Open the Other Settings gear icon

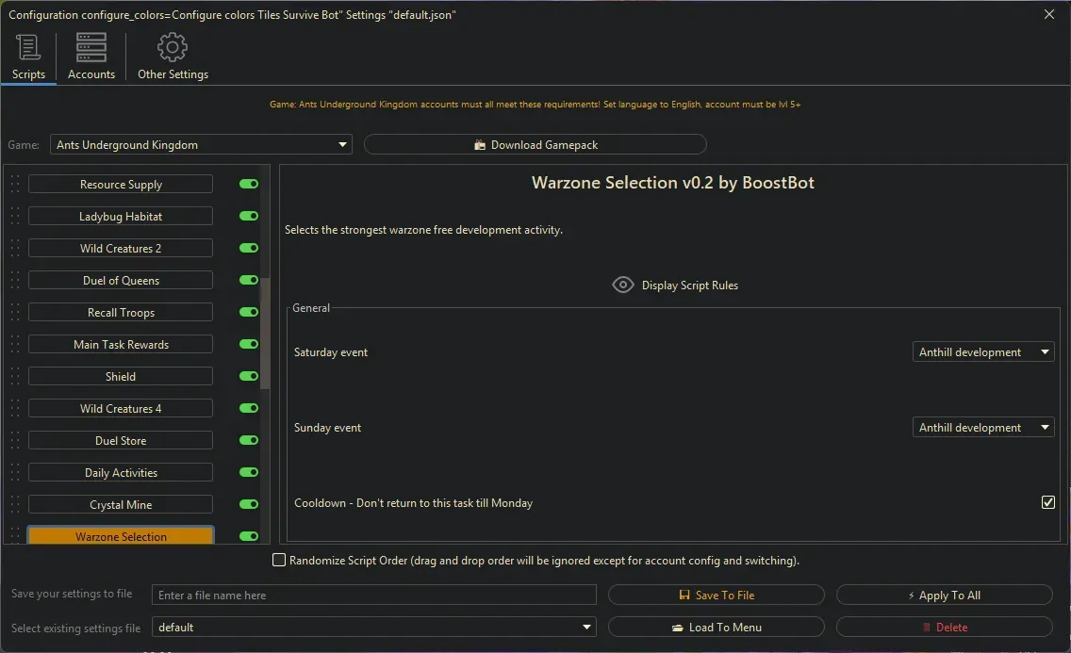[173, 46]
